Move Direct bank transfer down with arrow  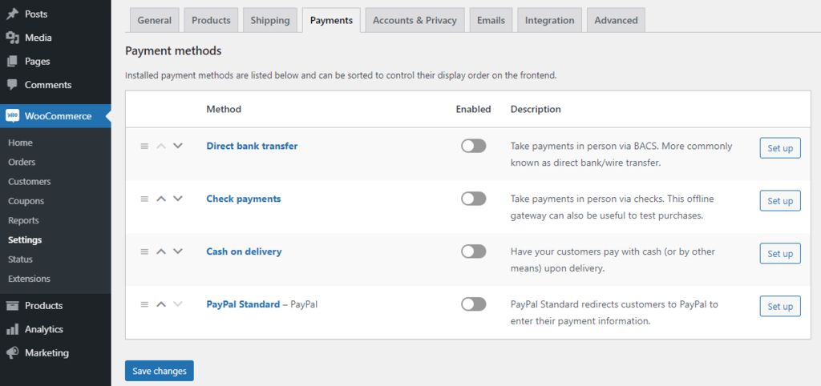(x=178, y=146)
